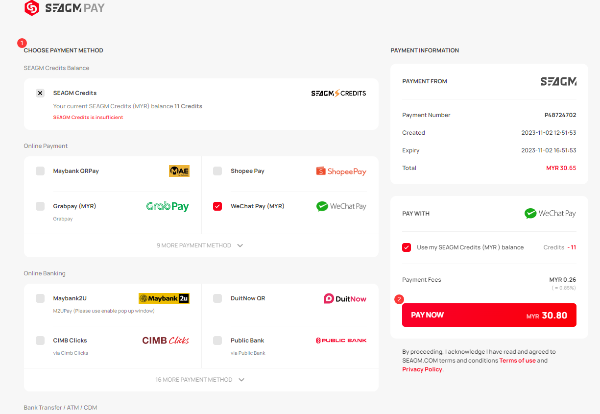Click the WeChat Pay logo in payment methods
The image size is (600, 414).
[341, 206]
